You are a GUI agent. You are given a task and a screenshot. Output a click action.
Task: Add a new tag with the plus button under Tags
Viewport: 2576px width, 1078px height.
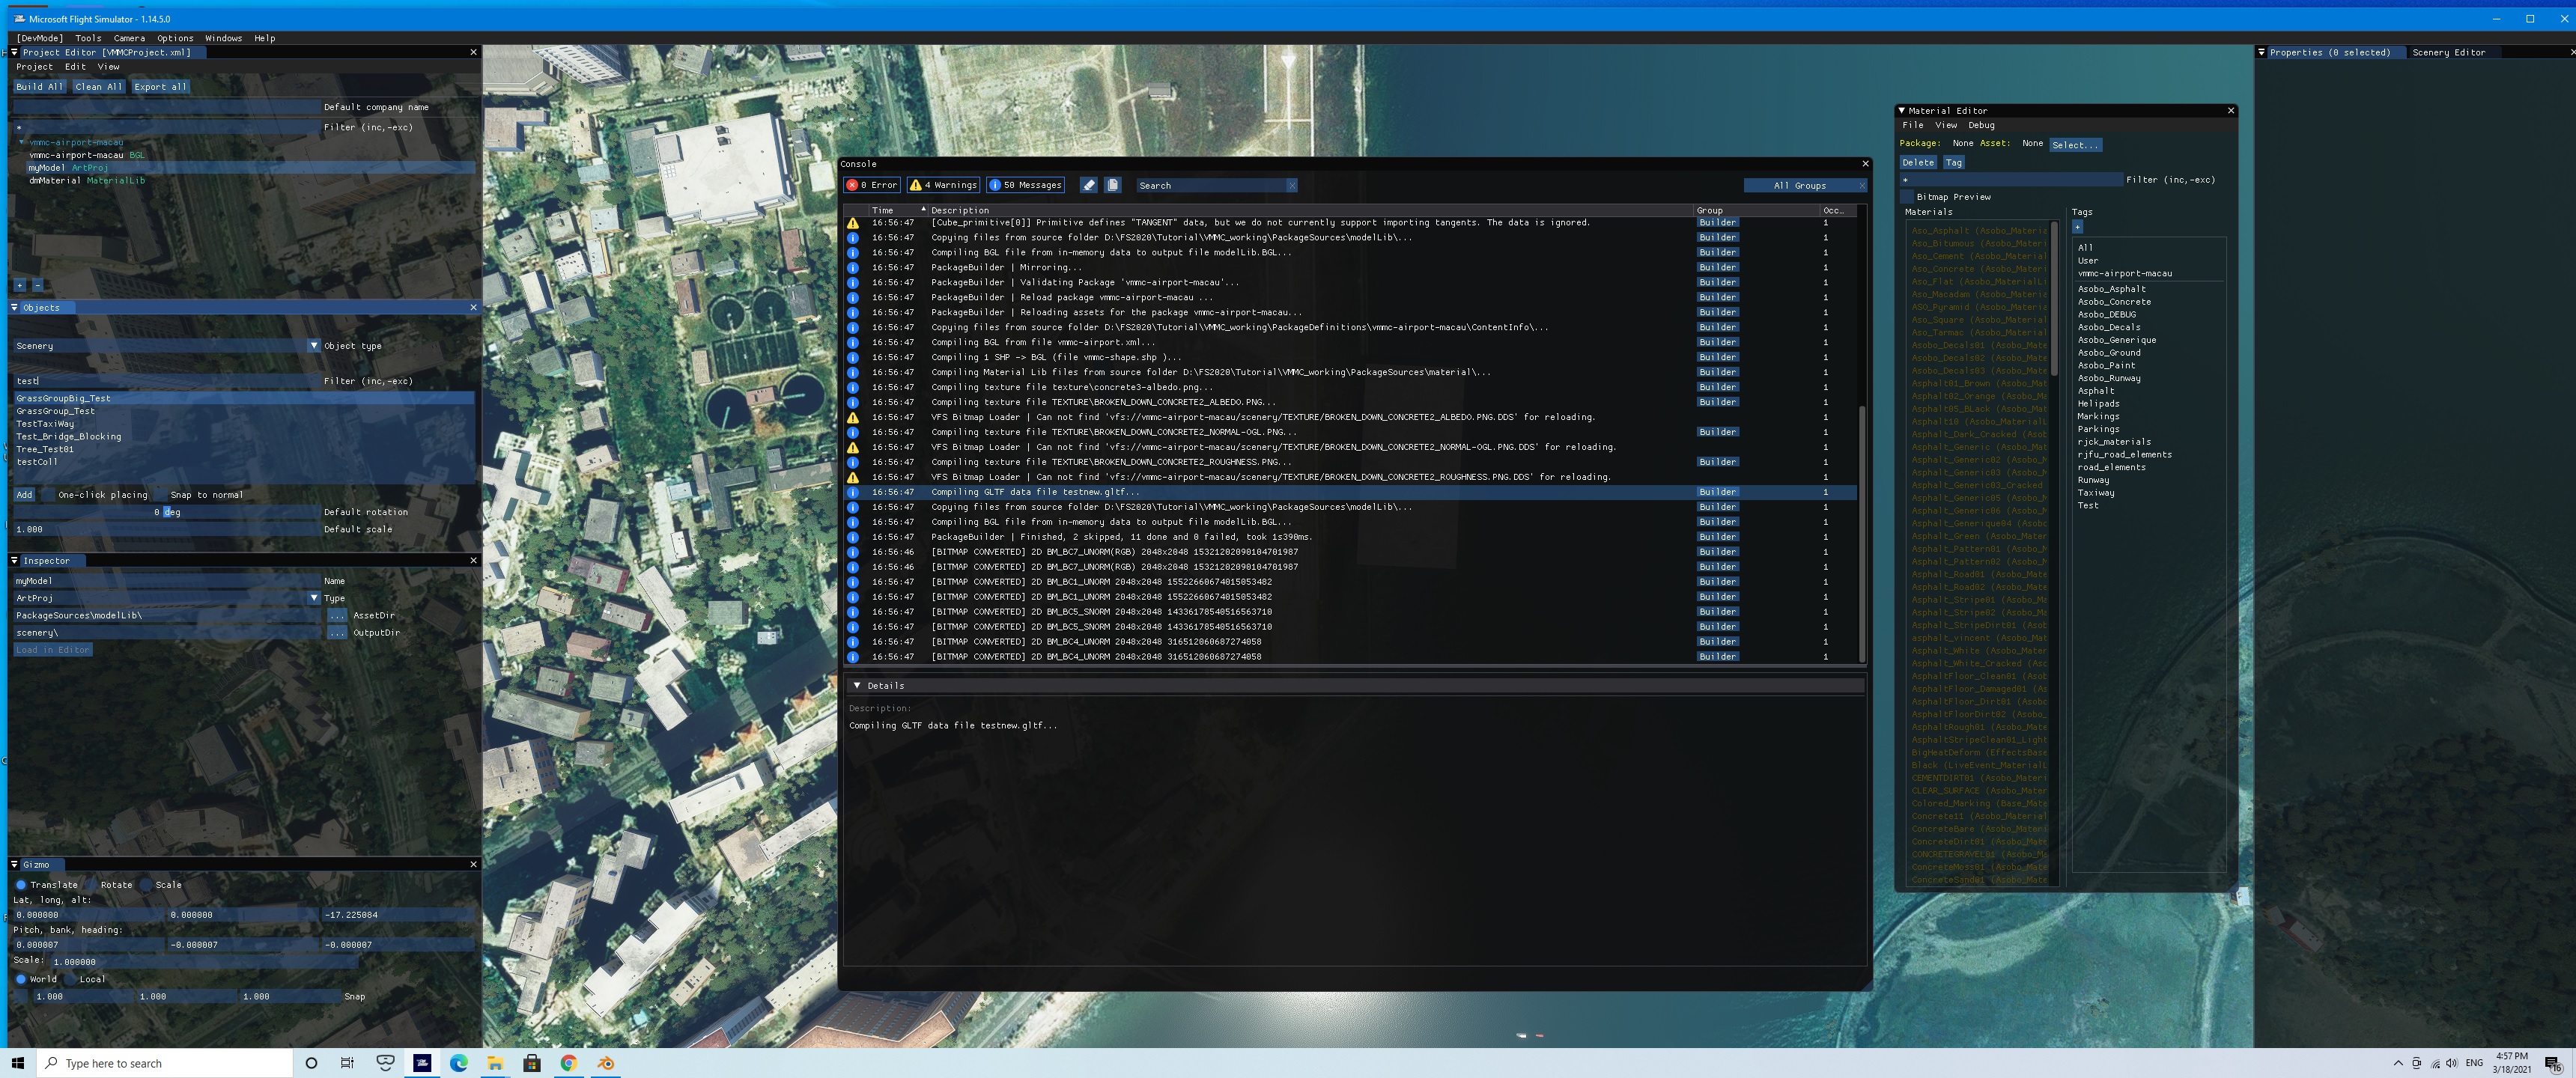click(2077, 227)
